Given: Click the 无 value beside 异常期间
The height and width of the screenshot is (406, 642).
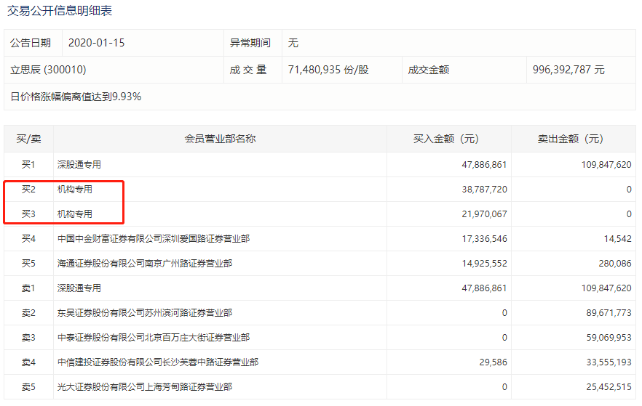Looking at the screenshot, I should tap(293, 43).
